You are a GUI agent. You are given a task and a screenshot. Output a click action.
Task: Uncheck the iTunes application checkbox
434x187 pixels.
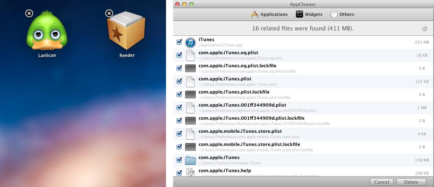pos(179,42)
